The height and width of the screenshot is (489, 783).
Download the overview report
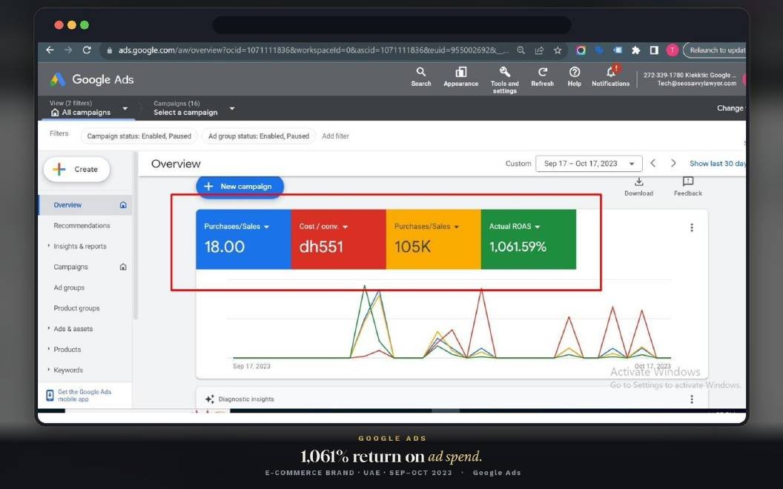[638, 187]
